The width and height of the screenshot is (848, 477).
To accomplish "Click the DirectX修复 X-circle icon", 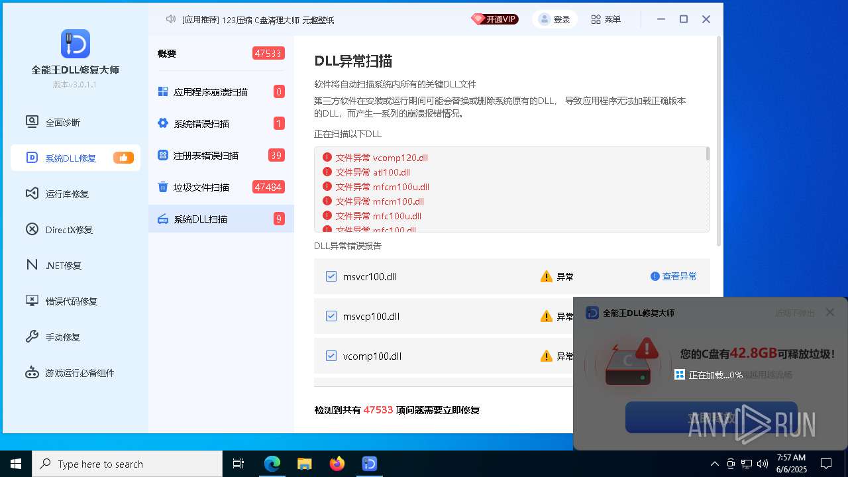I will [x=32, y=229].
